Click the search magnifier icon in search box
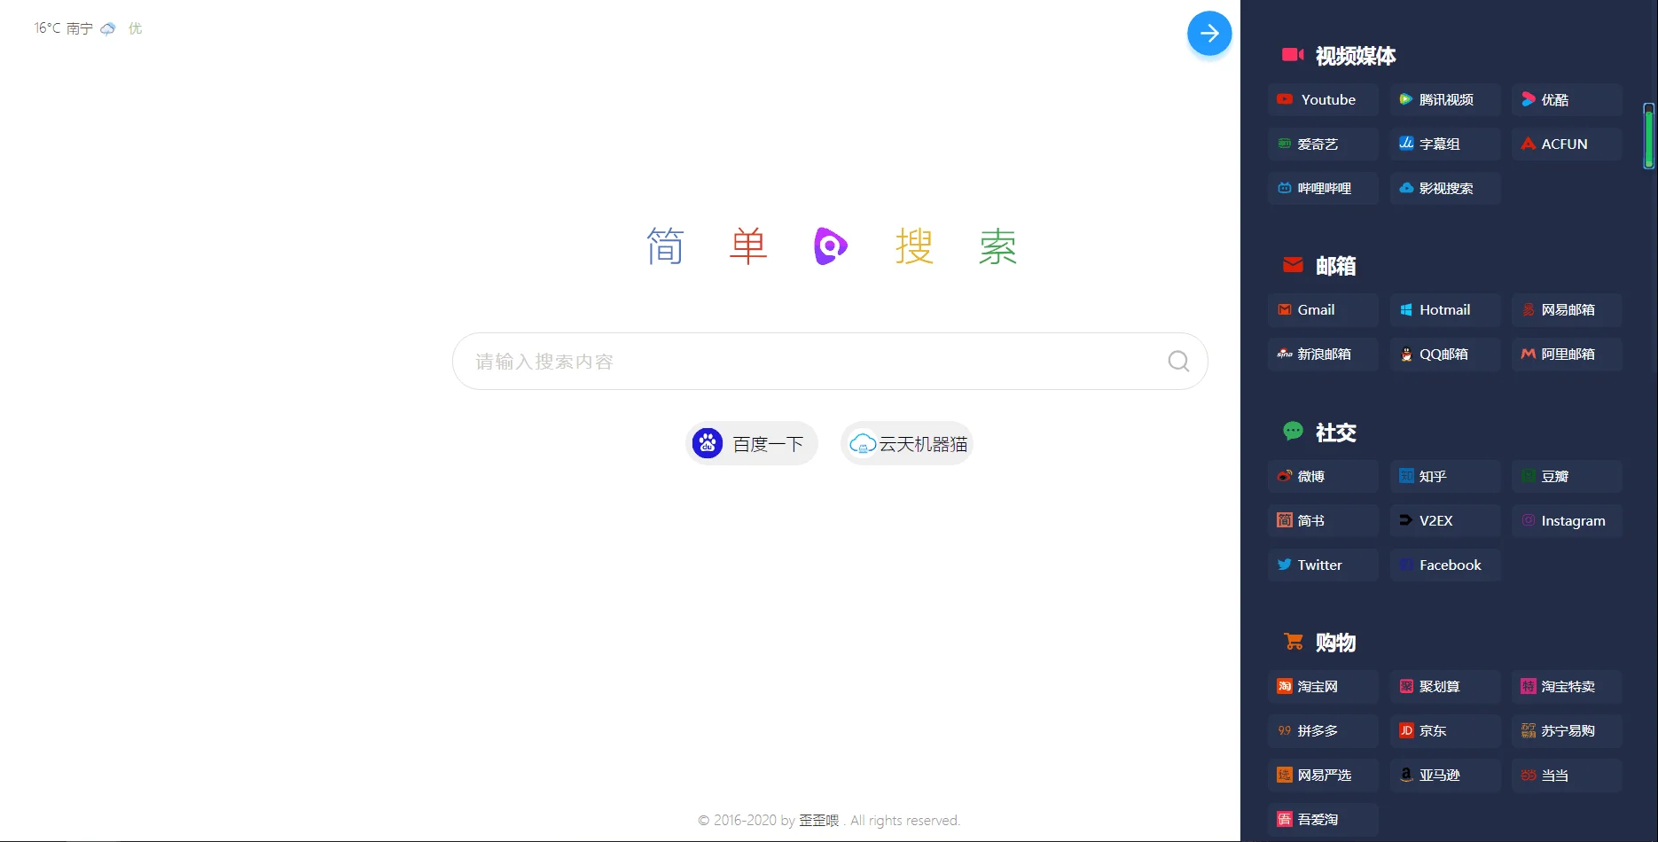 (x=1178, y=362)
